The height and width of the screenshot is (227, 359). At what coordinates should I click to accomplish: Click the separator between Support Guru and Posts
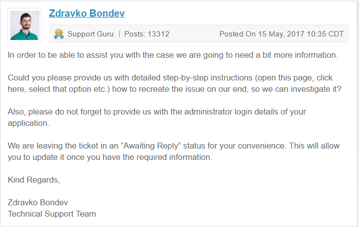point(119,34)
